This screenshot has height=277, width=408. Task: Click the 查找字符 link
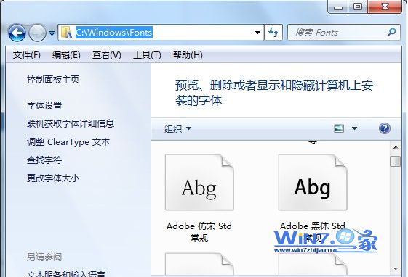(44, 160)
